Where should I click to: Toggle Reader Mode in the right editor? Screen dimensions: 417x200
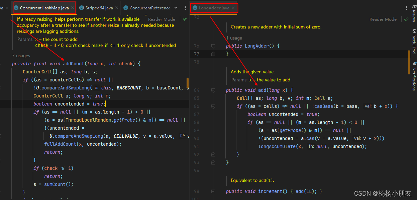click(x=383, y=19)
